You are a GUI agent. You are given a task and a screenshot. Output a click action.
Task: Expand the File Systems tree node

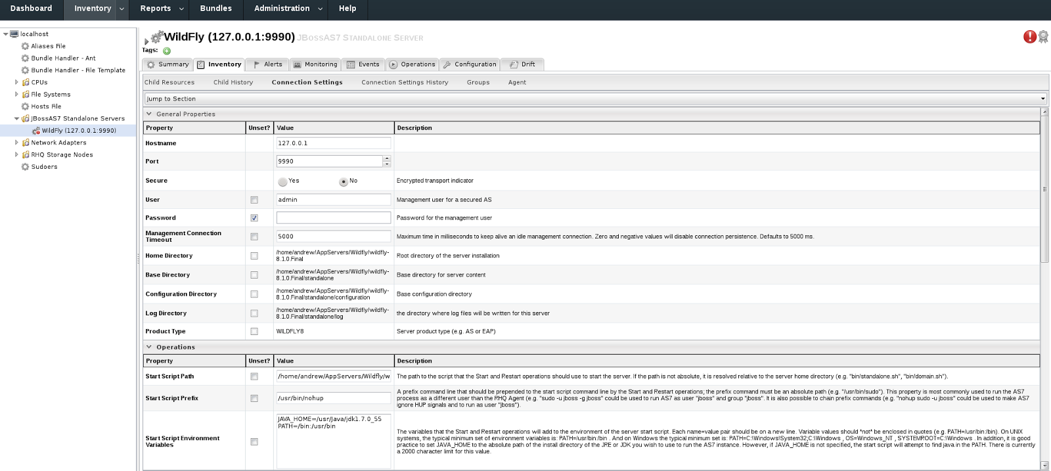[x=16, y=94]
